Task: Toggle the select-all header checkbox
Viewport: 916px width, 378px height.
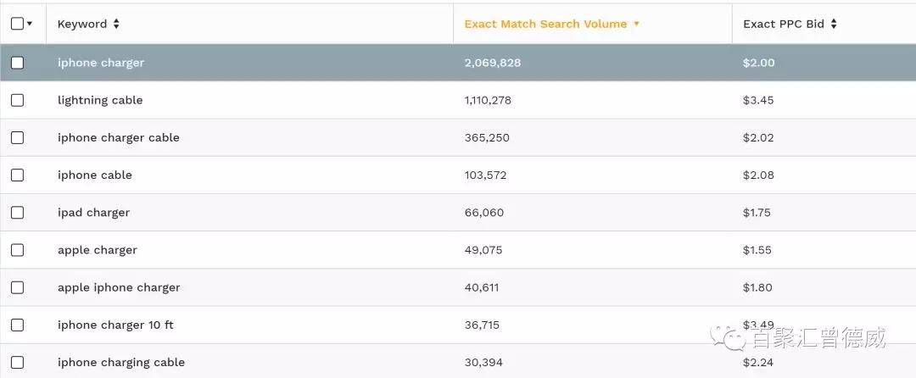Action: click(x=17, y=24)
